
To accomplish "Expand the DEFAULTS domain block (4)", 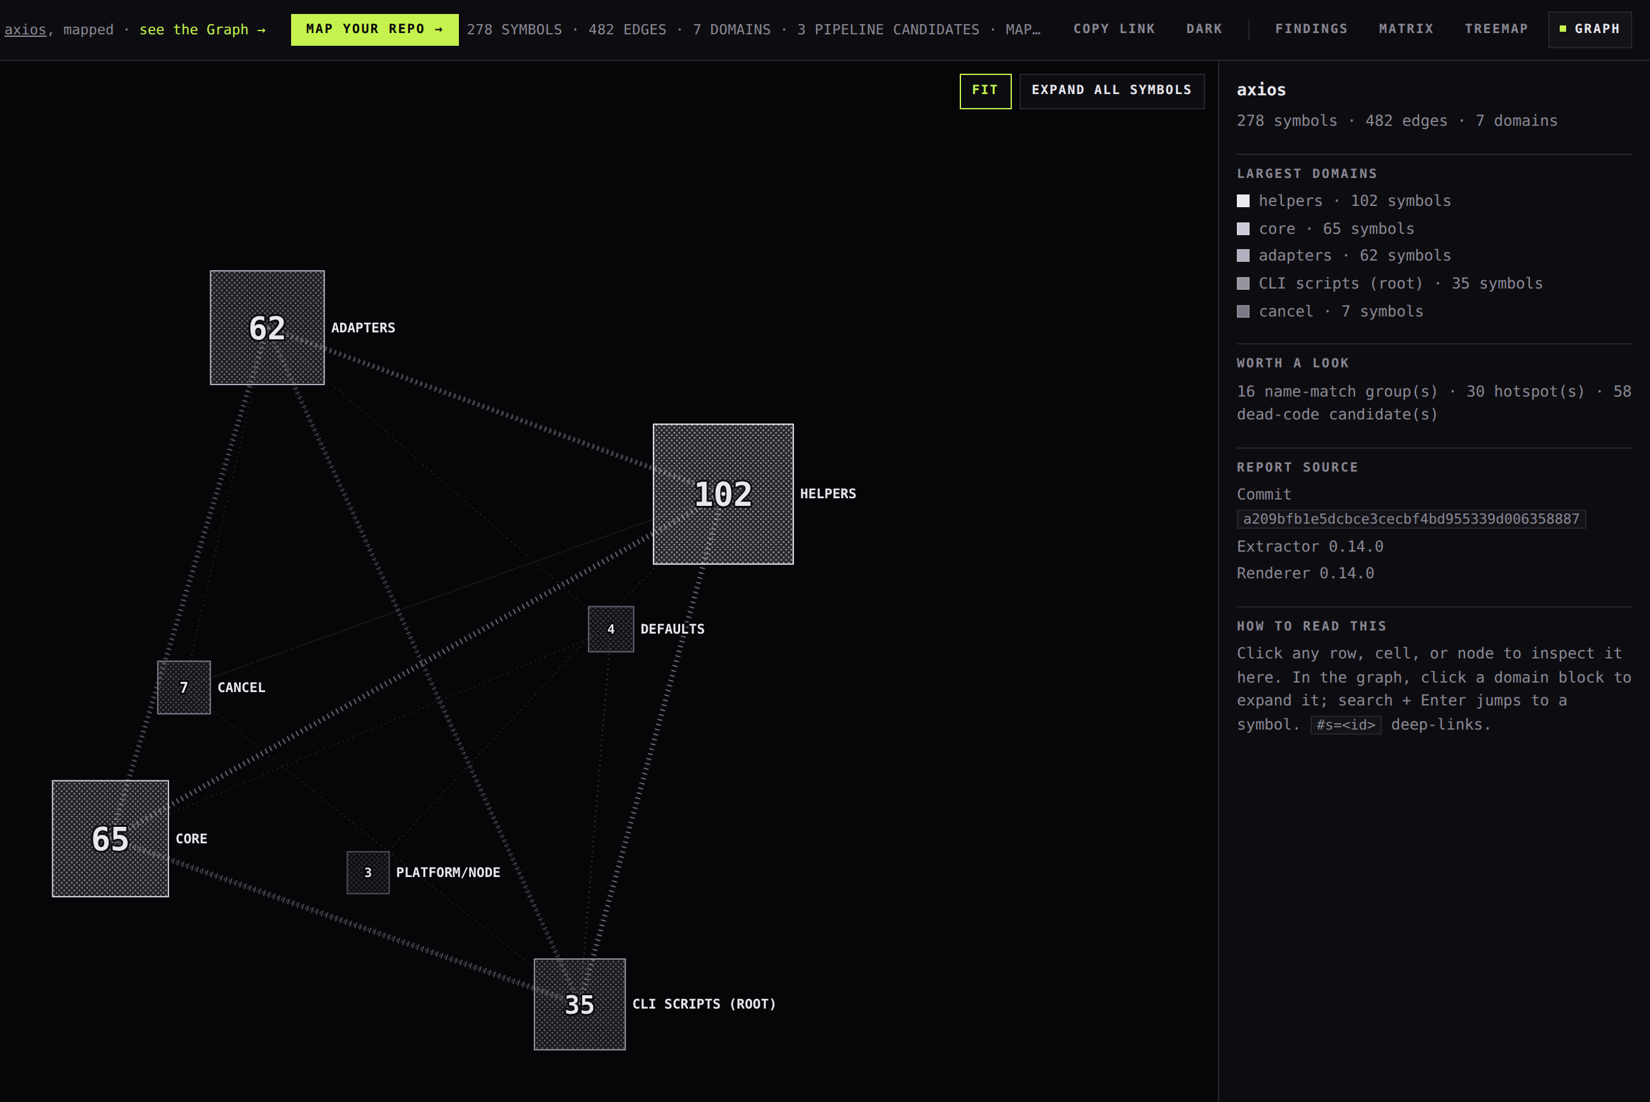I will pos(611,629).
